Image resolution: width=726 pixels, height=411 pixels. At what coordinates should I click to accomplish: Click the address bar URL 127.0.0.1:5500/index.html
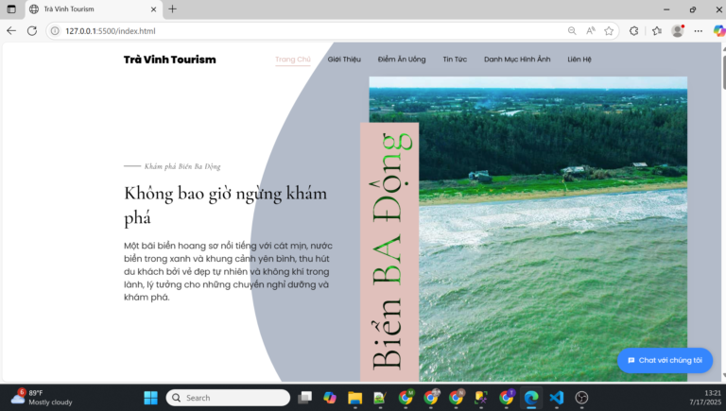(x=111, y=31)
